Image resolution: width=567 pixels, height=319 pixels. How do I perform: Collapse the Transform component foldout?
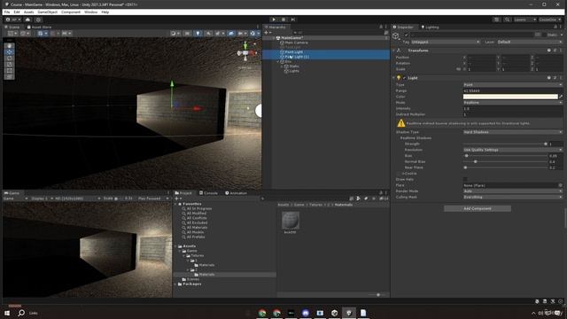click(393, 51)
